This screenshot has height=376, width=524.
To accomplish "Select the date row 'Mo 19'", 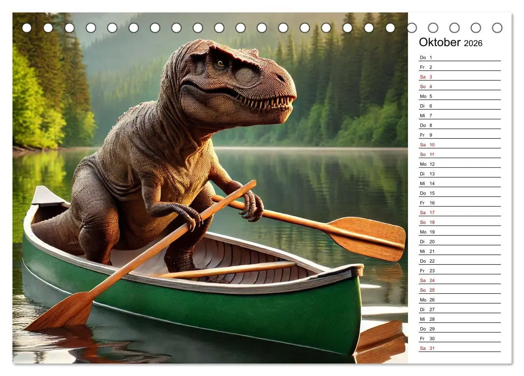I will coord(460,232).
